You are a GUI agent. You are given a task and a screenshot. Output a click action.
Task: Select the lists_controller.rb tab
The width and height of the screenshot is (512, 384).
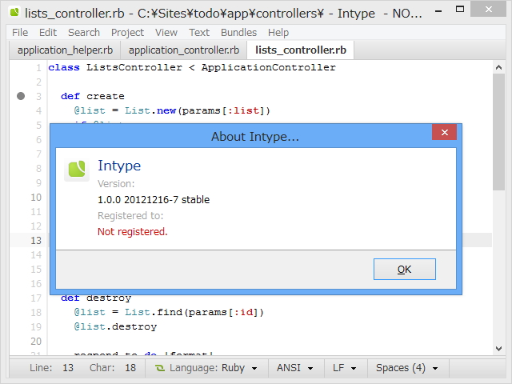[x=301, y=50]
